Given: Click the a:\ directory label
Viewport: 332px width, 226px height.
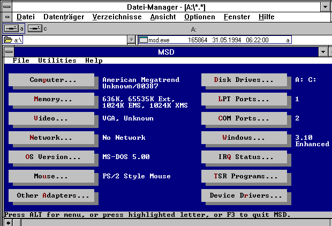Looking at the screenshot, I should pos(18,40).
